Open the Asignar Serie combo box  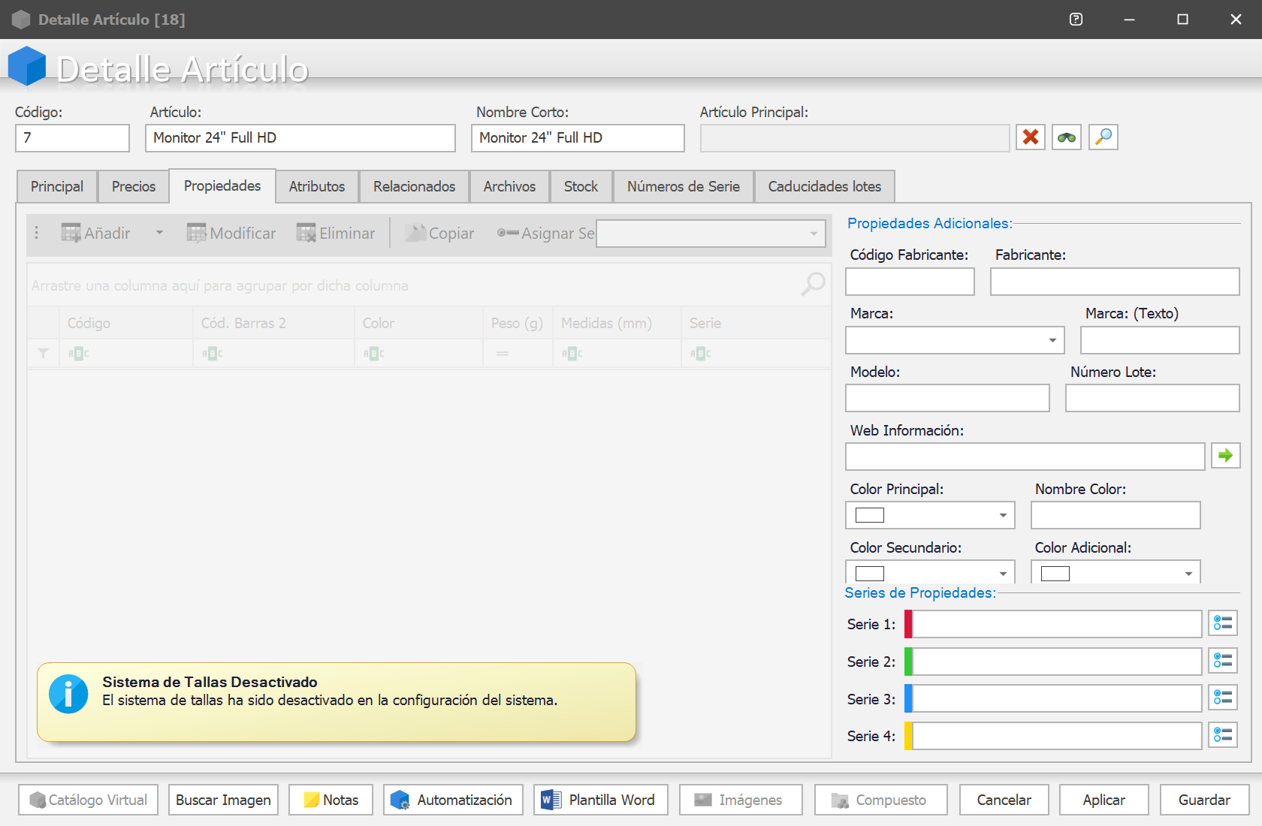pyautogui.click(x=711, y=234)
